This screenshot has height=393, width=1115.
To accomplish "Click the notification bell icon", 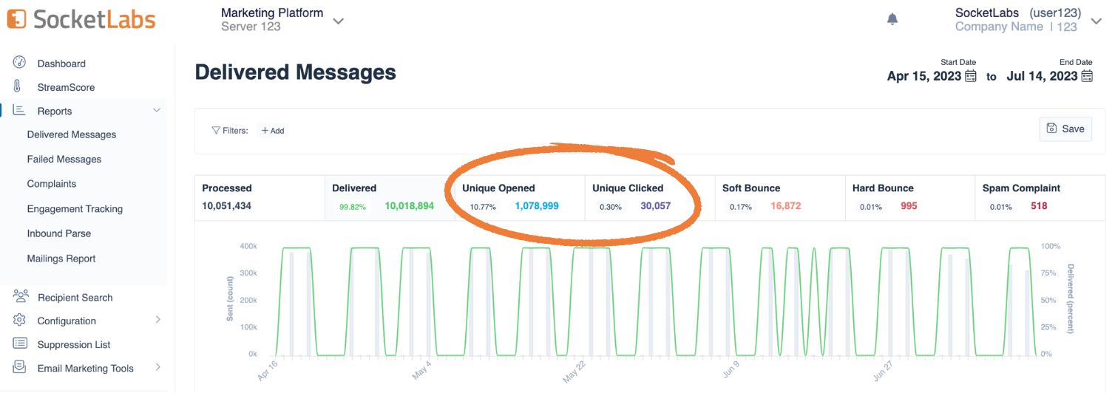I will 892,19.
